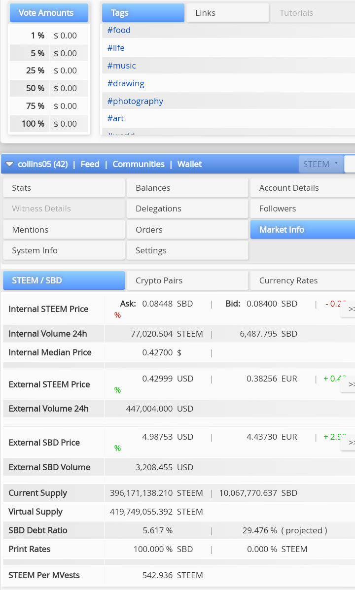
Task: Click the 4.43730 EUR SBD price
Action: point(272,437)
